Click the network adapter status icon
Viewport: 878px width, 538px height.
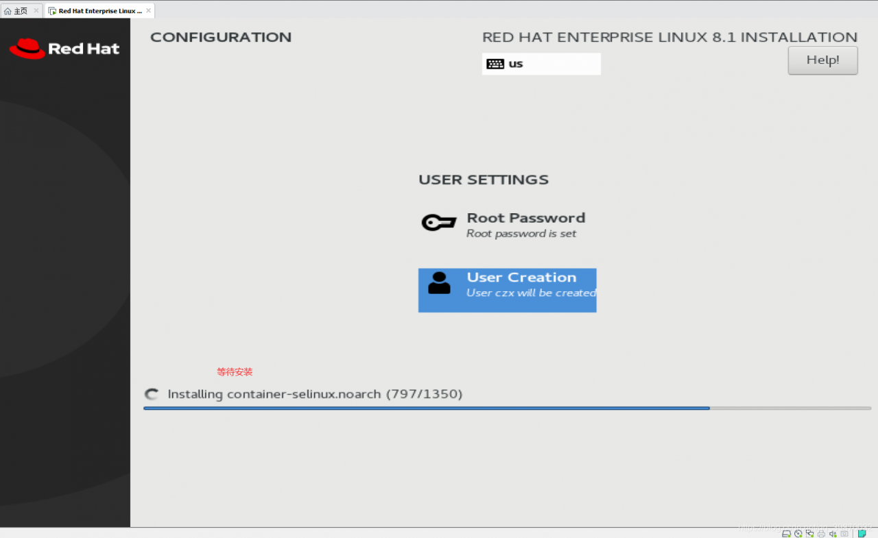[809, 533]
